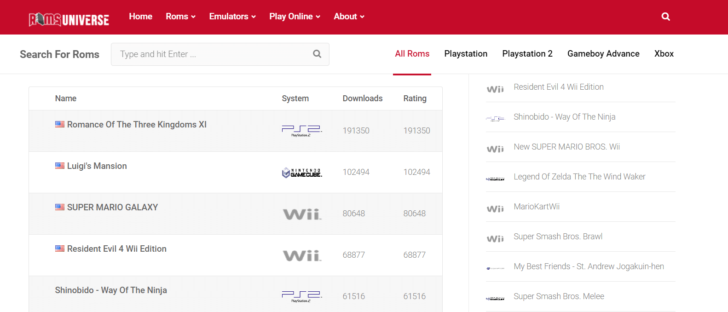Click Wii icon beside MarioKartWii in sidebar
Image resolution: width=728 pixels, height=312 pixels.
495,209
